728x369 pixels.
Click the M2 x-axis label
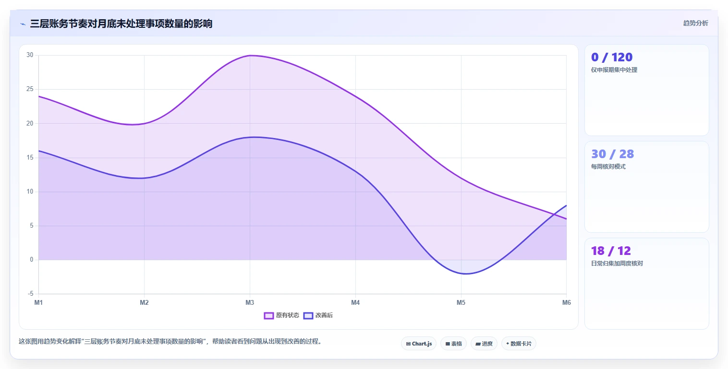144,302
